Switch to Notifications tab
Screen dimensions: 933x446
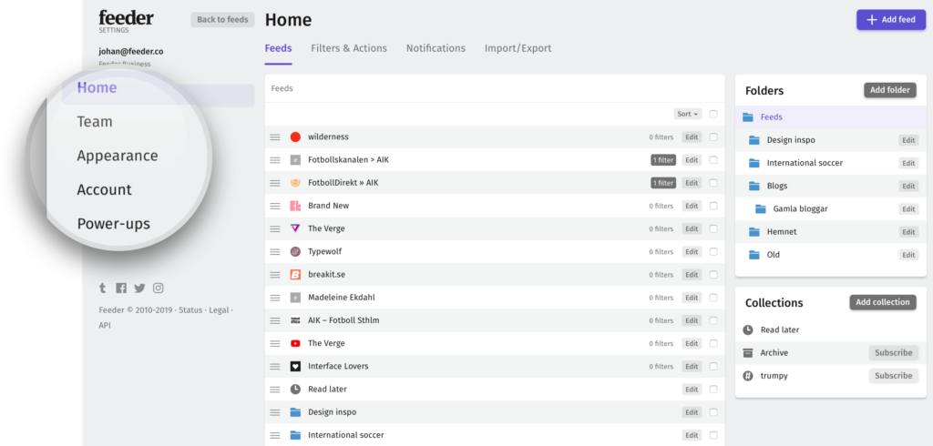click(436, 48)
